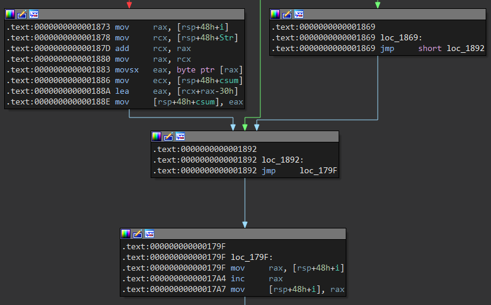491x305 pixels.
Task: Select 'inc rax' instruction at 17A4
Action: point(203,278)
